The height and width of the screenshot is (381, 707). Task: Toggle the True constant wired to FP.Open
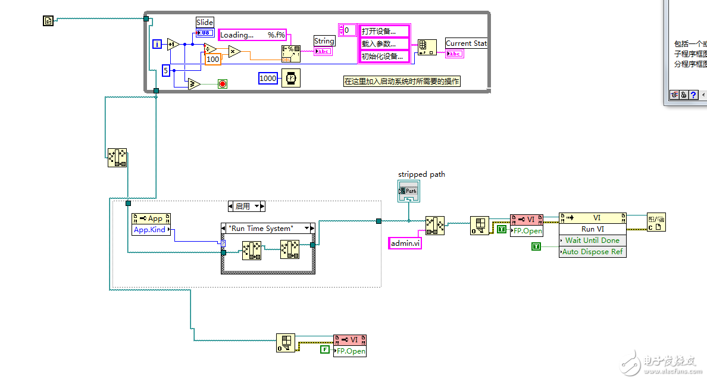[502, 229]
